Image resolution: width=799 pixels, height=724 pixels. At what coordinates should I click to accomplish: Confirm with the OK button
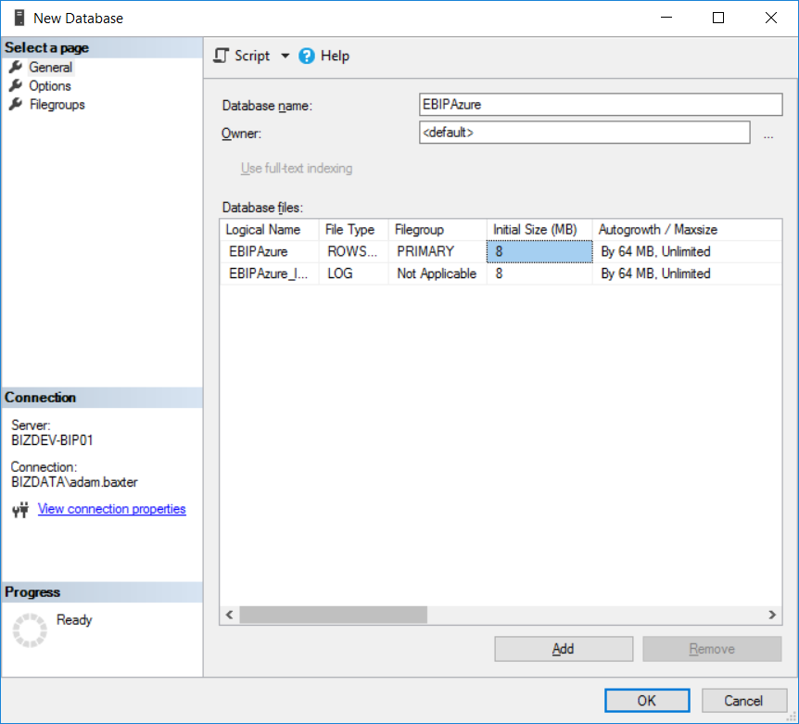pyautogui.click(x=647, y=701)
